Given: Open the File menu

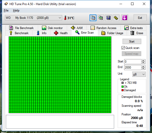Looking at the screenshot, I should tap(6, 10).
